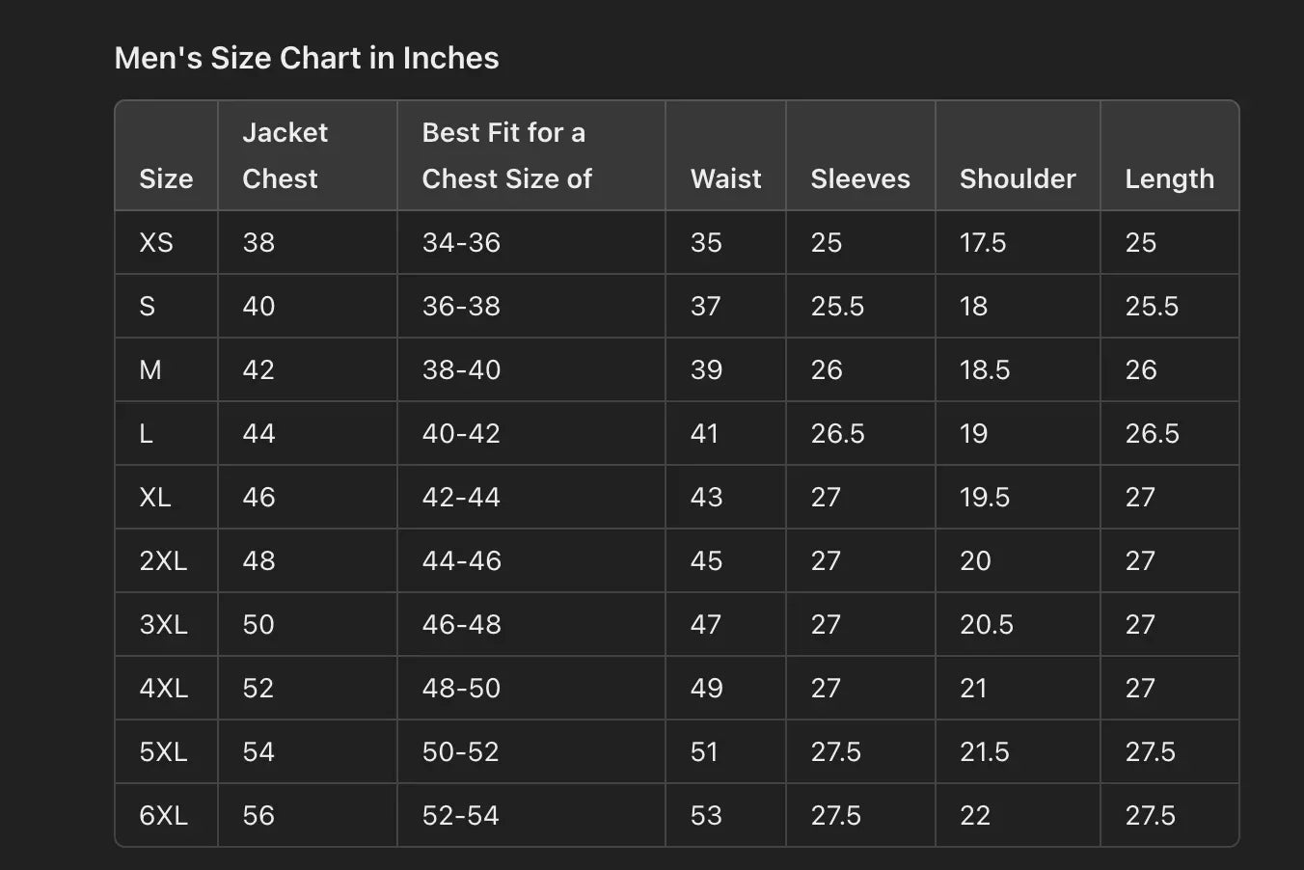Viewport: 1304px width, 870px height.
Task: Select the M size row label
Action: click(x=150, y=369)
